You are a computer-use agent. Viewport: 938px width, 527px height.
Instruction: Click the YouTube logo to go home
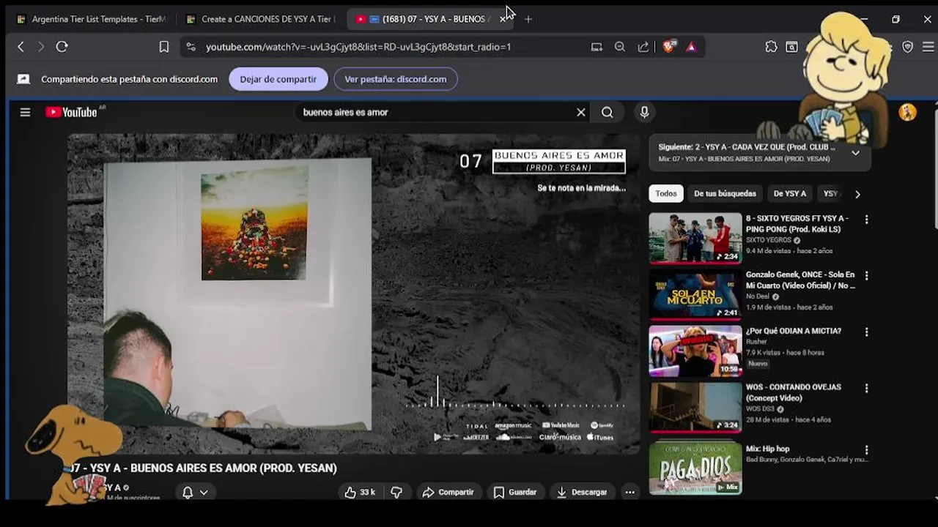coord(72,112)
